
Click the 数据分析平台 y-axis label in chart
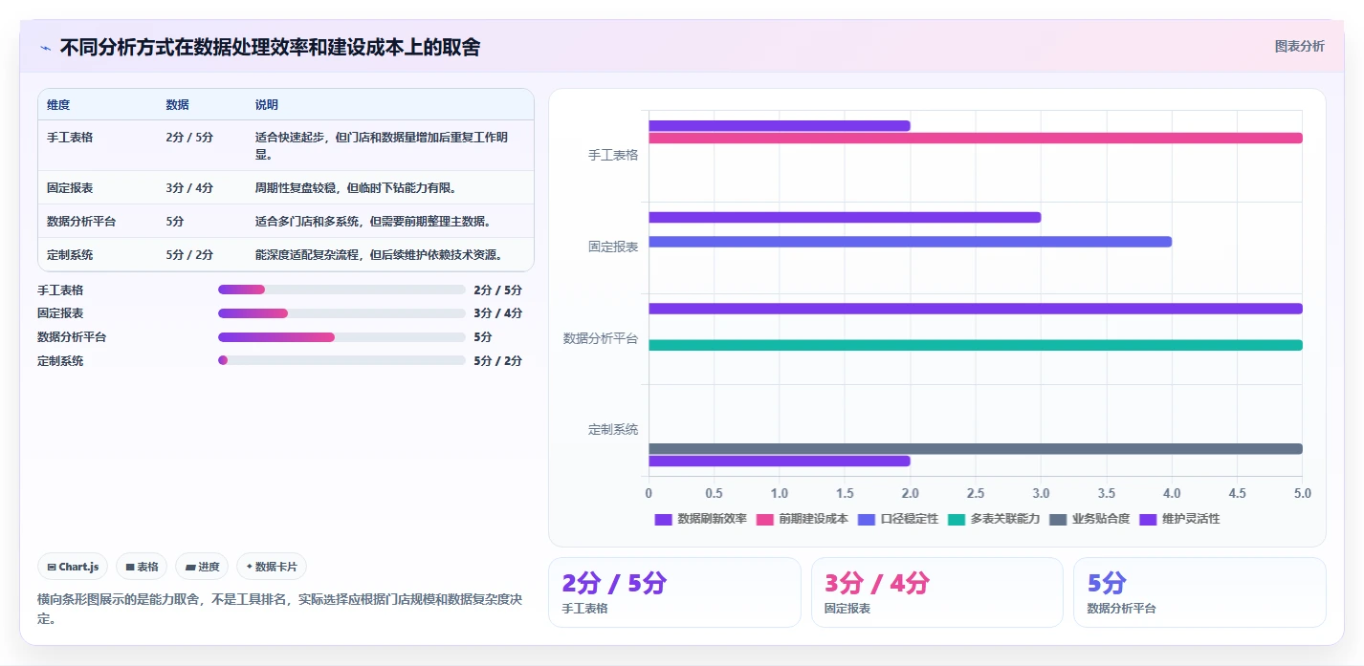(x=601, y=338)
